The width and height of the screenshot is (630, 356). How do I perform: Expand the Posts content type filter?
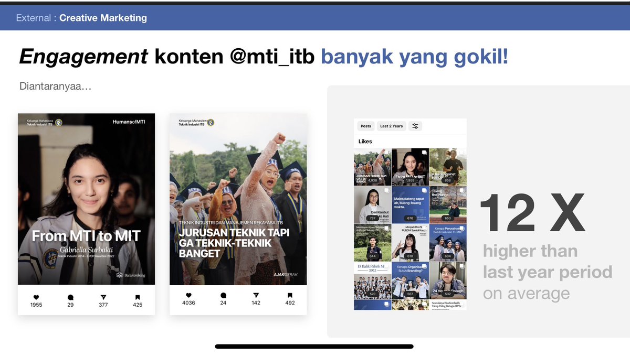point(365,126)
